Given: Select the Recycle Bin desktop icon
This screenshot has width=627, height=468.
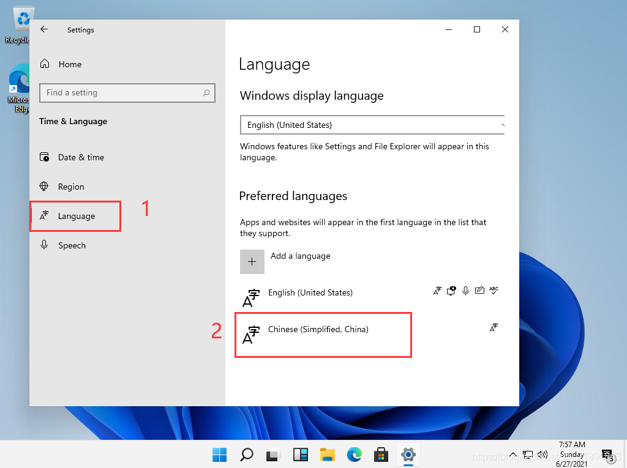Looking at the screenshot, I should pos(18,24).
